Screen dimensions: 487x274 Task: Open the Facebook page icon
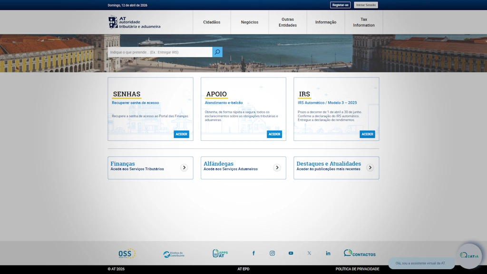point(253,253)
